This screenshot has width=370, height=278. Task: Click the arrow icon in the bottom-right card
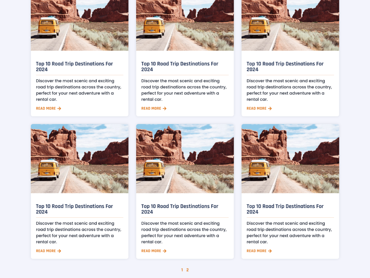point(270,251)
